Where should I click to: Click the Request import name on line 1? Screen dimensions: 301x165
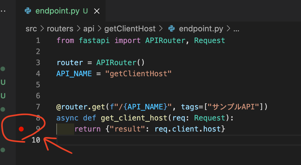[209, 41]
